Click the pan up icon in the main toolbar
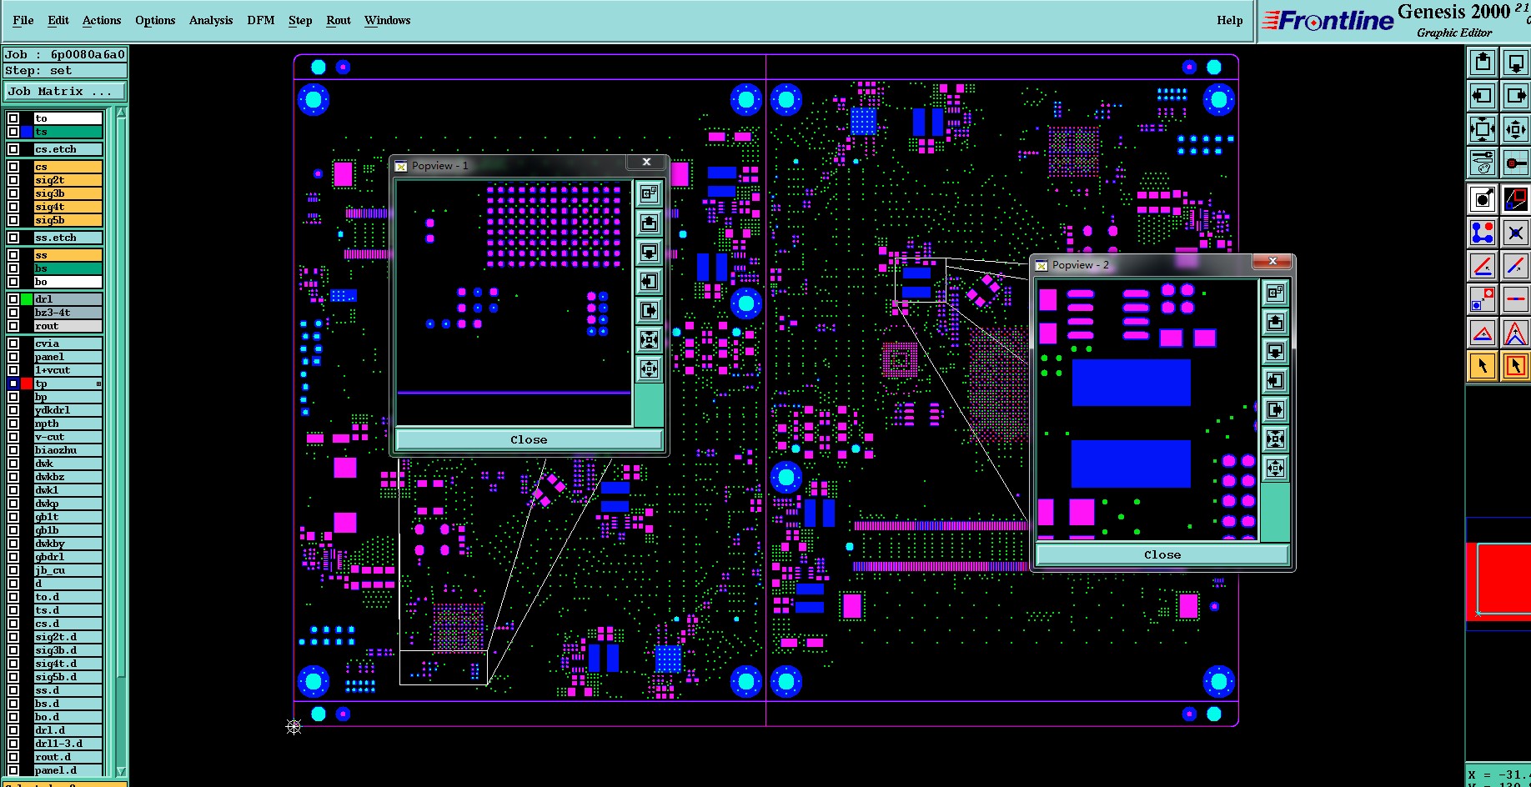This screenshot has width=1531, height=787. coord(1483,63)
